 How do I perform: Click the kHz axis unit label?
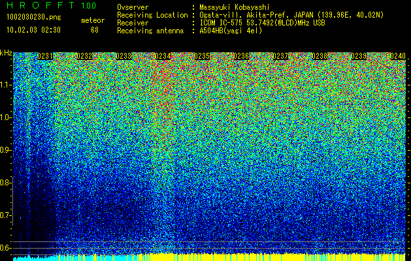(x=6, y=53)
